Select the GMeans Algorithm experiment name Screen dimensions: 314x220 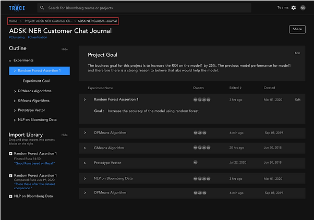tap(109, 148)
